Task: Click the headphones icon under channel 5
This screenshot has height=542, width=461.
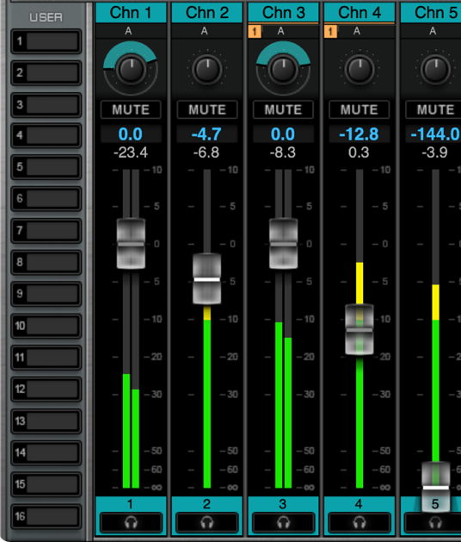Action: 435,522
